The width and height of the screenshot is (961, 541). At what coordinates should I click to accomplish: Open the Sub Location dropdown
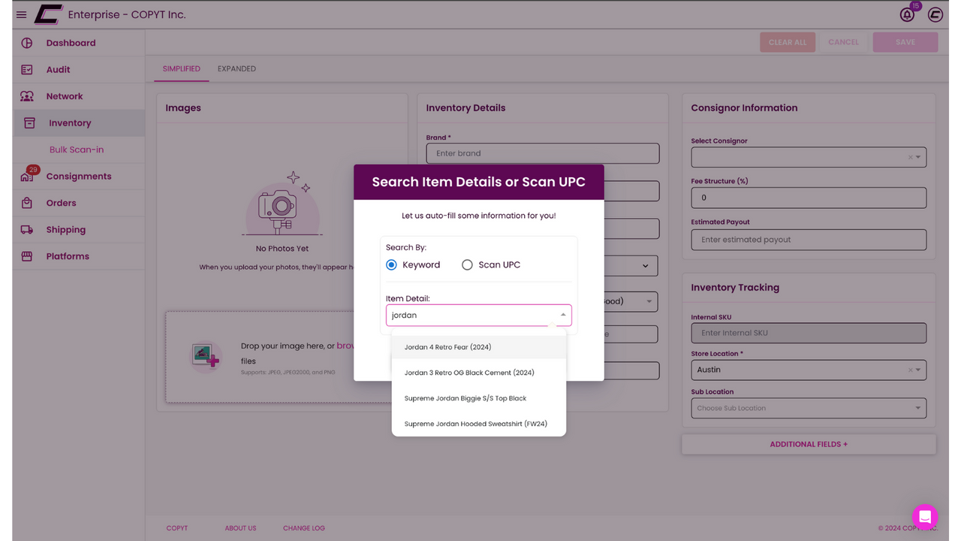point(809,408)
